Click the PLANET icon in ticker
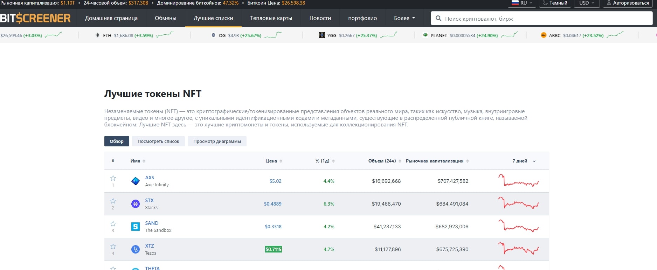The height and width of the screenshot is (270, 657). pyautogui.click(x=425, y=35)
